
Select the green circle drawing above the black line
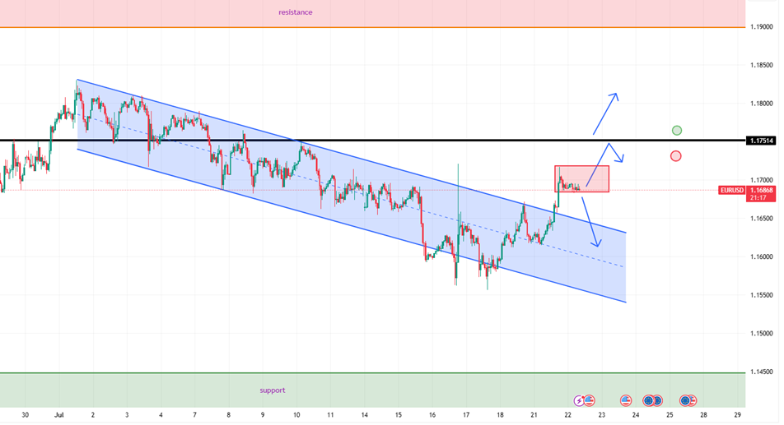tap(676, 131)
